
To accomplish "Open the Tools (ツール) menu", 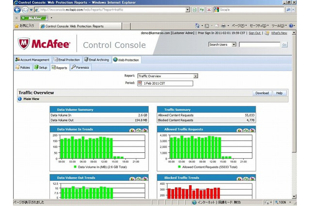I will 279,26.
